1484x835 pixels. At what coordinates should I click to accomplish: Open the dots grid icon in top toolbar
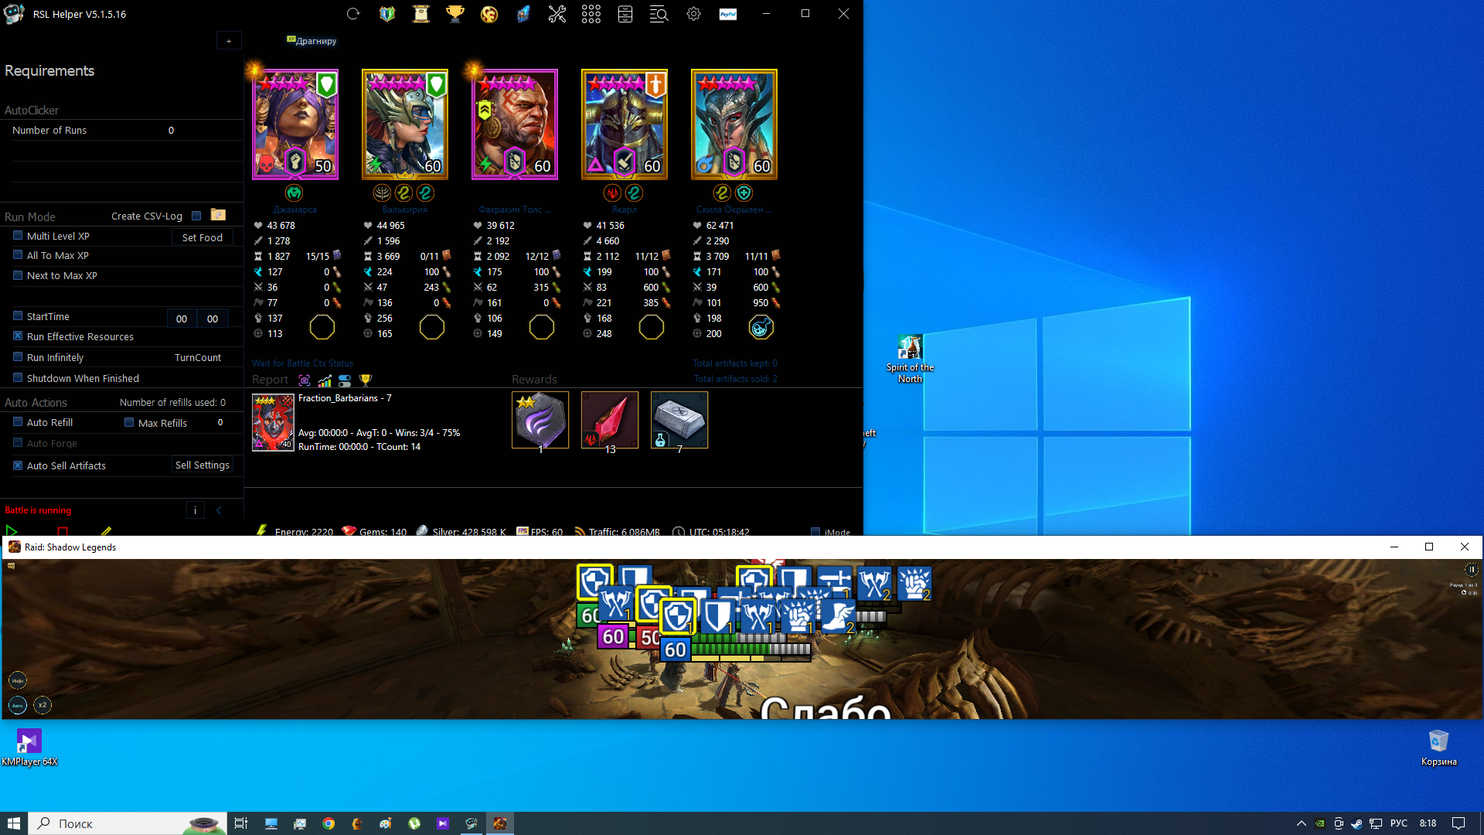(591, 14)
